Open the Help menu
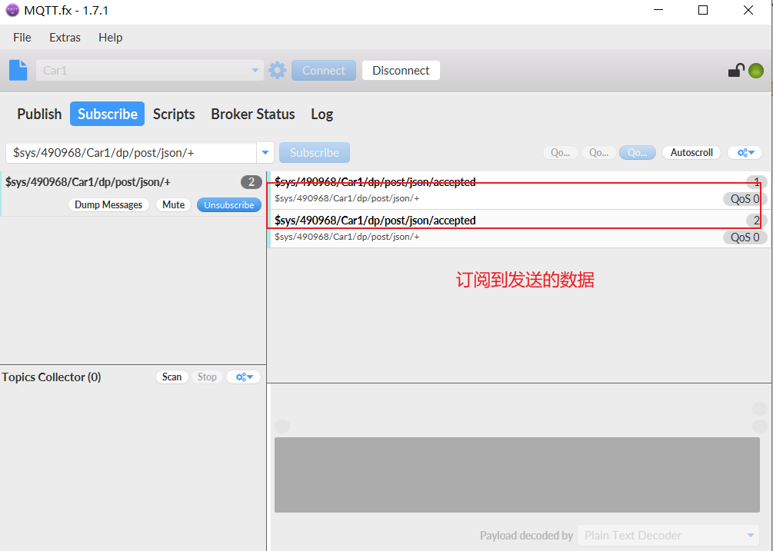 click(111, 38)
